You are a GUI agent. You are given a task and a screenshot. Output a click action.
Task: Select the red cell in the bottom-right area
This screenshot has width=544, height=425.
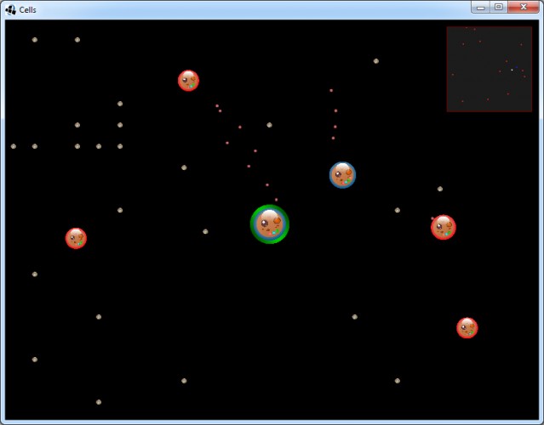[x=467, y=327]
